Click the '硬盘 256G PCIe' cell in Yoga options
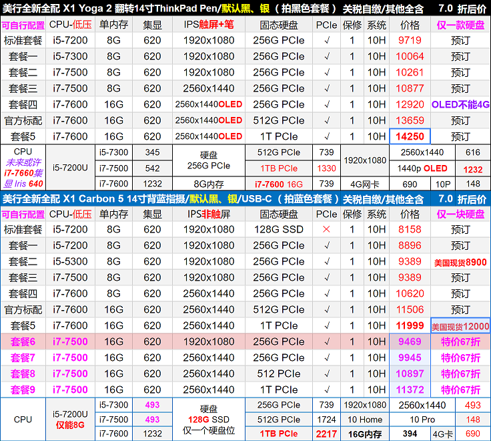This screenshot has height=441, width=491. pos(209,160)
